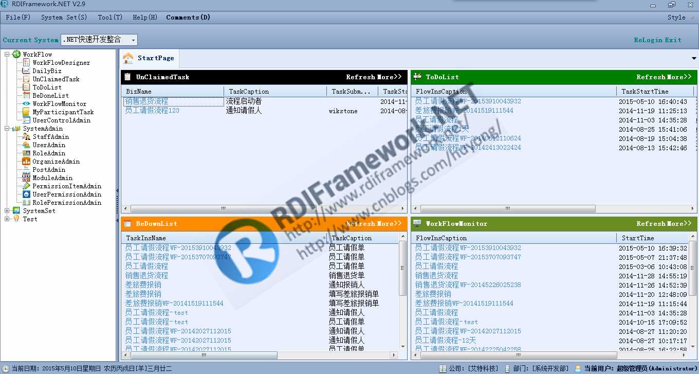Click the OrganizeAdmin tree icon
Screen dimensions: 699x374
coord(26,162)
